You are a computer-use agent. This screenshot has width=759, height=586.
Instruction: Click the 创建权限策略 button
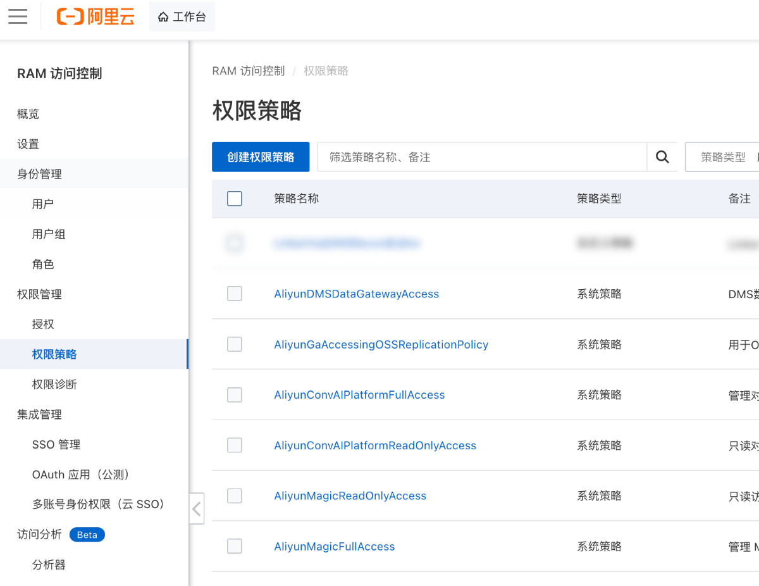[261, 157]
